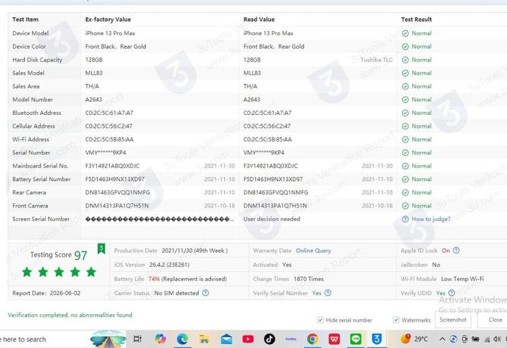This screenshot has width=507, height=348.
Task: Open the volume control in system tray
Action: pos(497,339)
